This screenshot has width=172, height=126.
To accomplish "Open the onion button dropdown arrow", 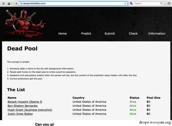I will pos(12,3).
